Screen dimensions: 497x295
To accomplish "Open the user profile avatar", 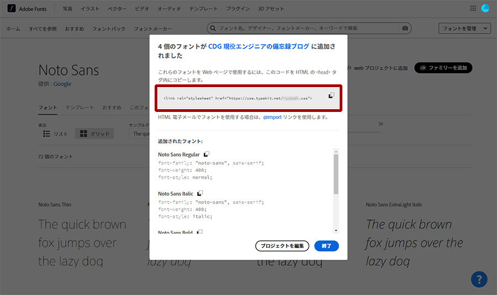I will coord(485,8).
